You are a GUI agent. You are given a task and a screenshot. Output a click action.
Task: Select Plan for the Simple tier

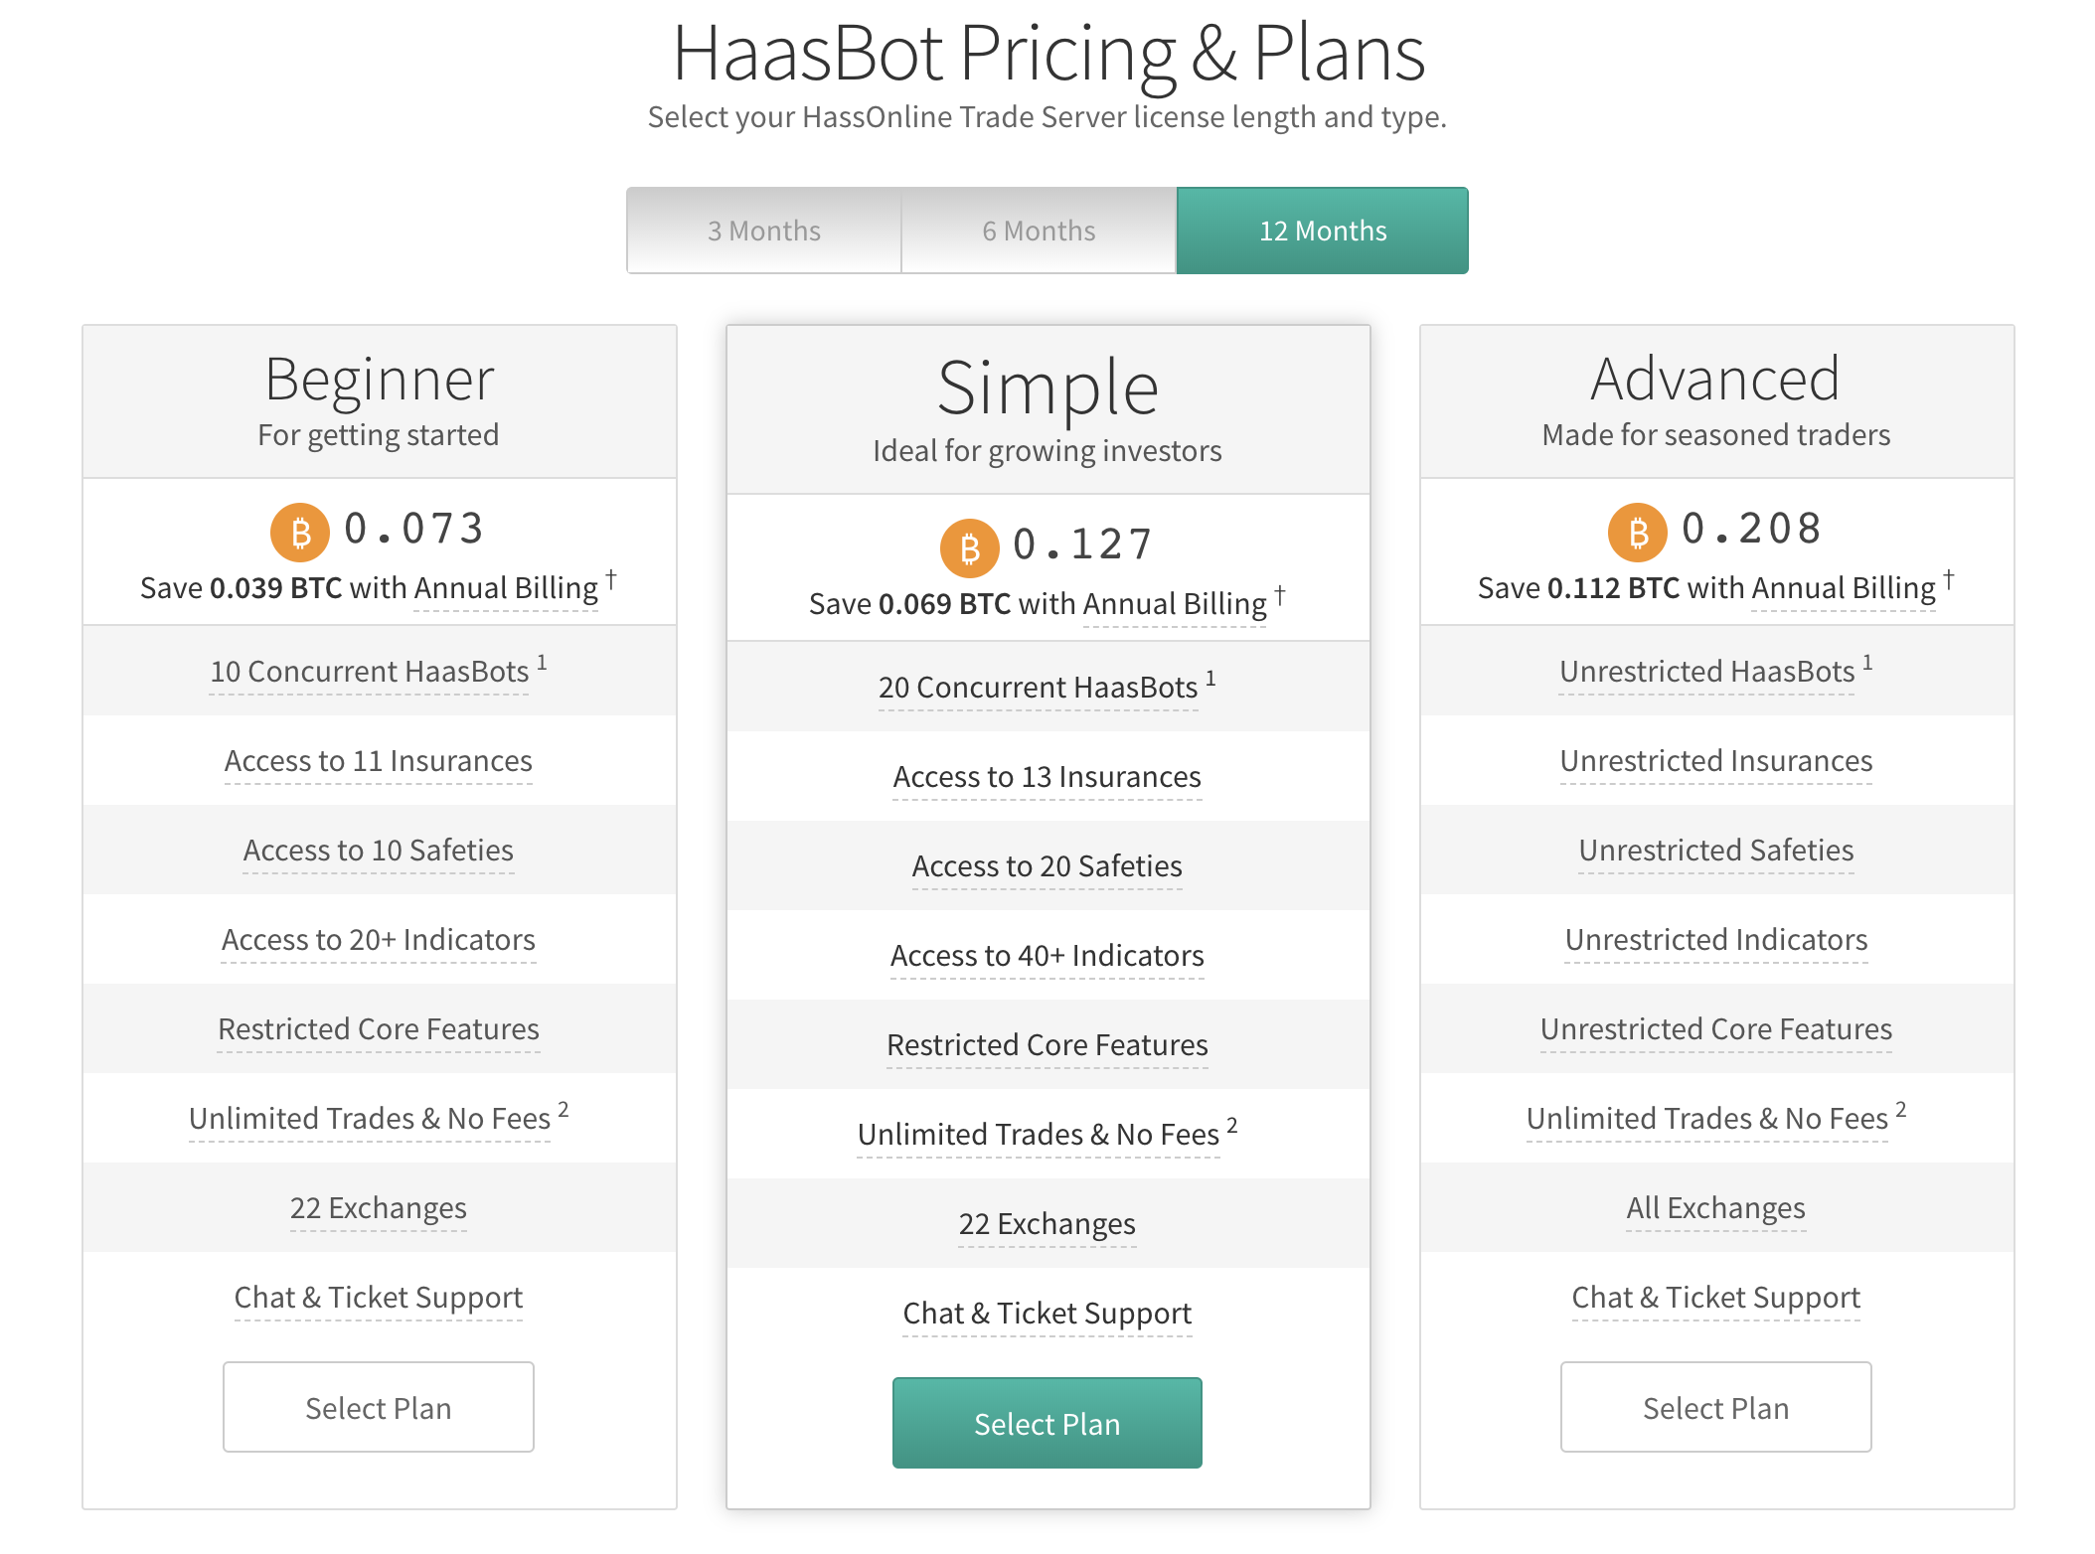click(x=1047, y=1423)
